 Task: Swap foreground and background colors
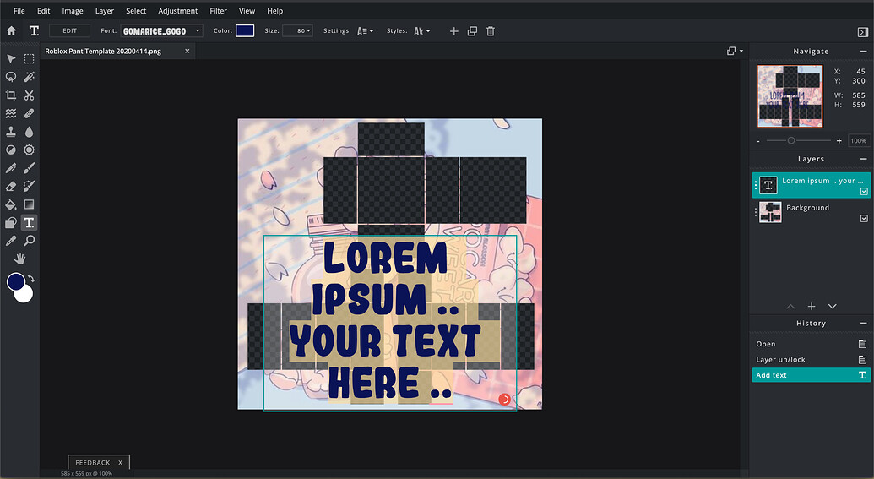pyautogui.click(x=31, y=279)
